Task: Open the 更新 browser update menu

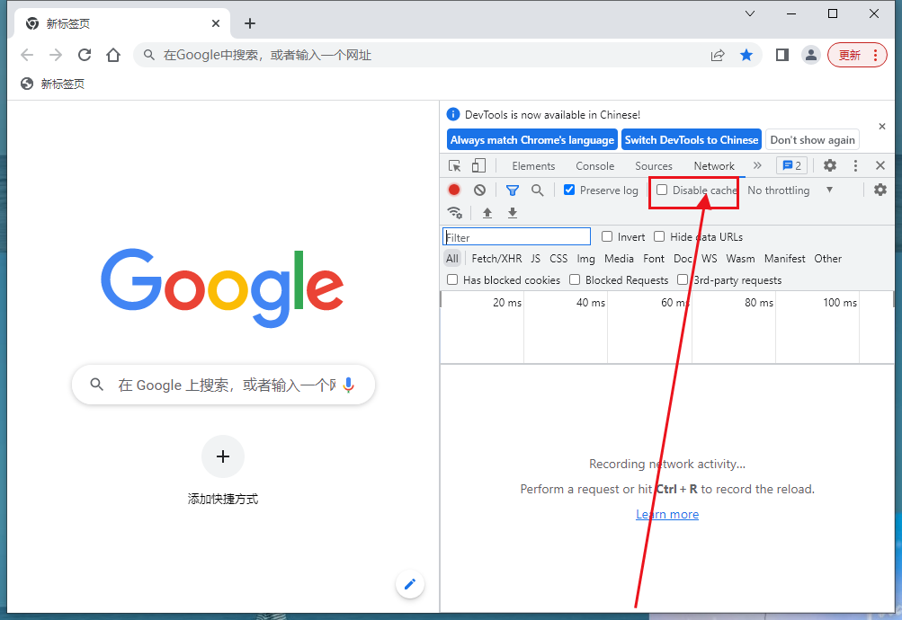Action: [x=857, y=55]
